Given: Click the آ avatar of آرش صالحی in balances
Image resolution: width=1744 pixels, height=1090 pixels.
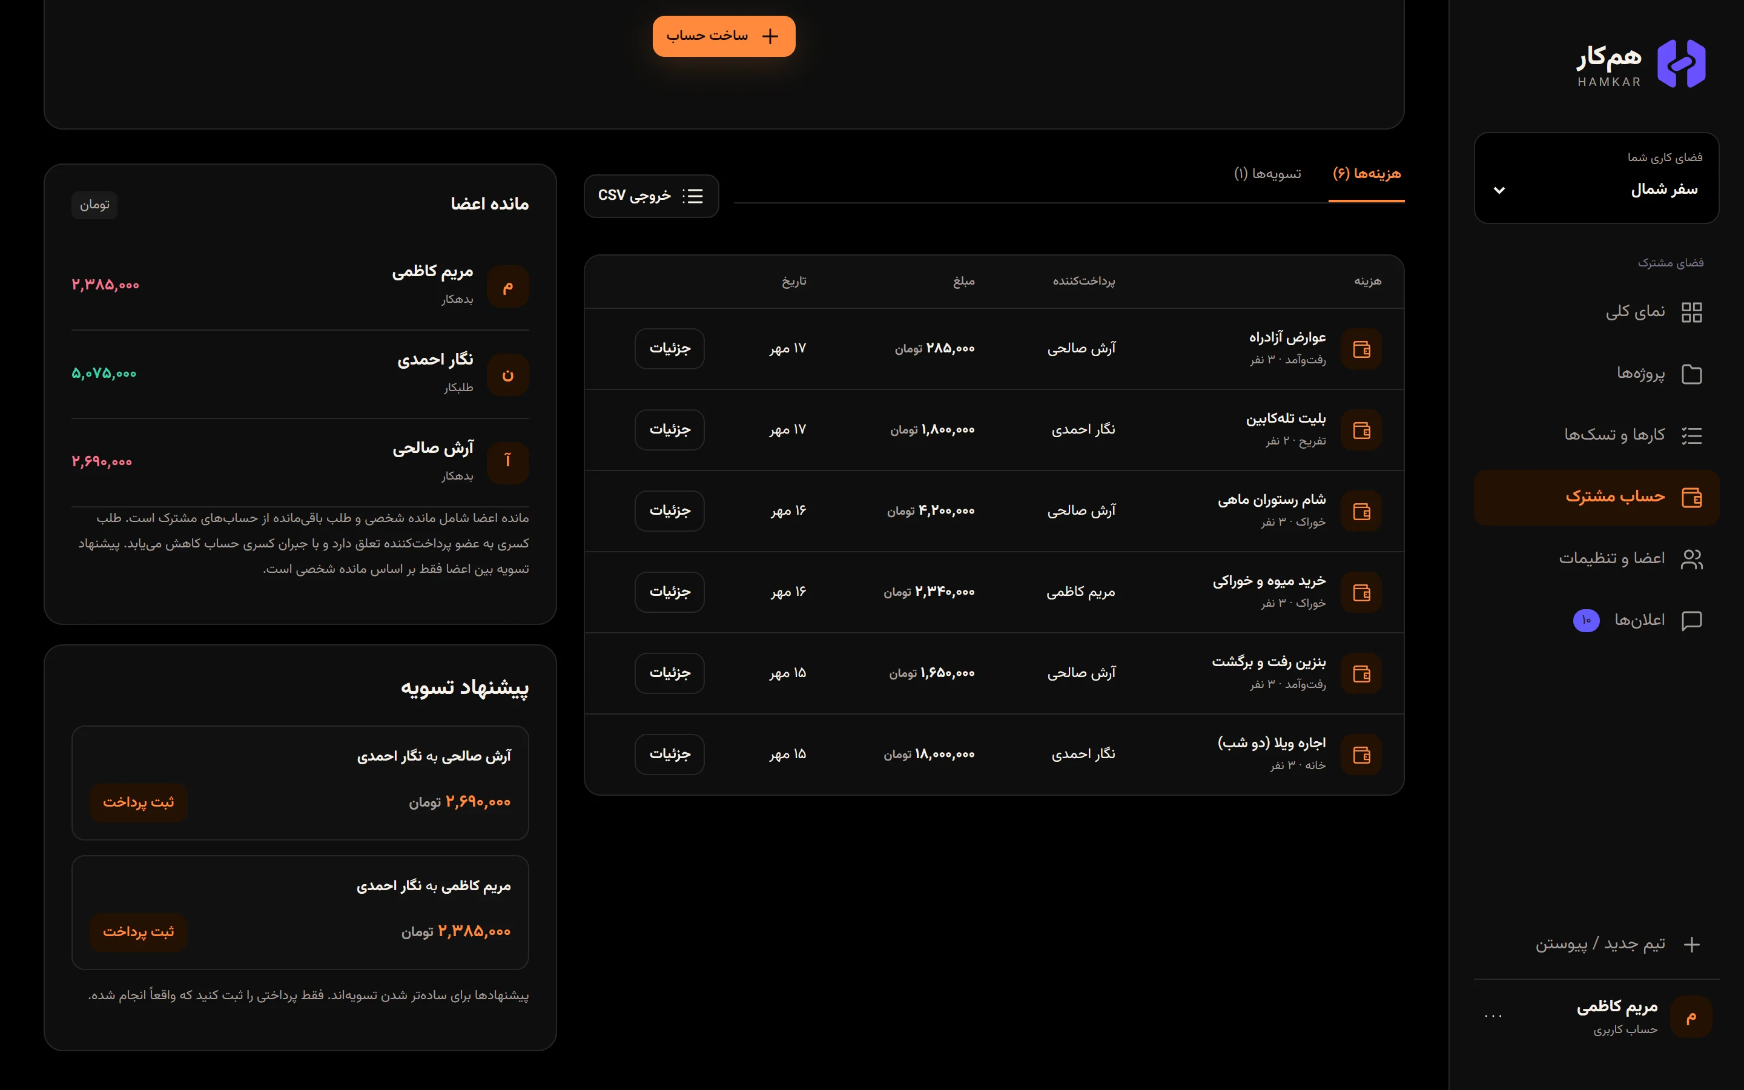Looking at the screenshot, I should point(508,463).
